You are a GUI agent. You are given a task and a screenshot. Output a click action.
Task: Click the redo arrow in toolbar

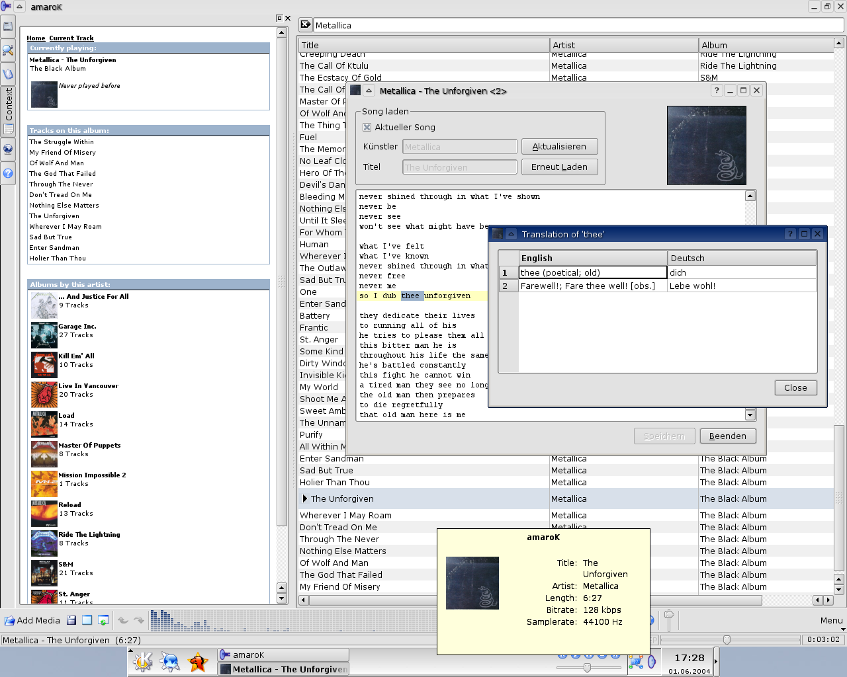coord(138,620)
